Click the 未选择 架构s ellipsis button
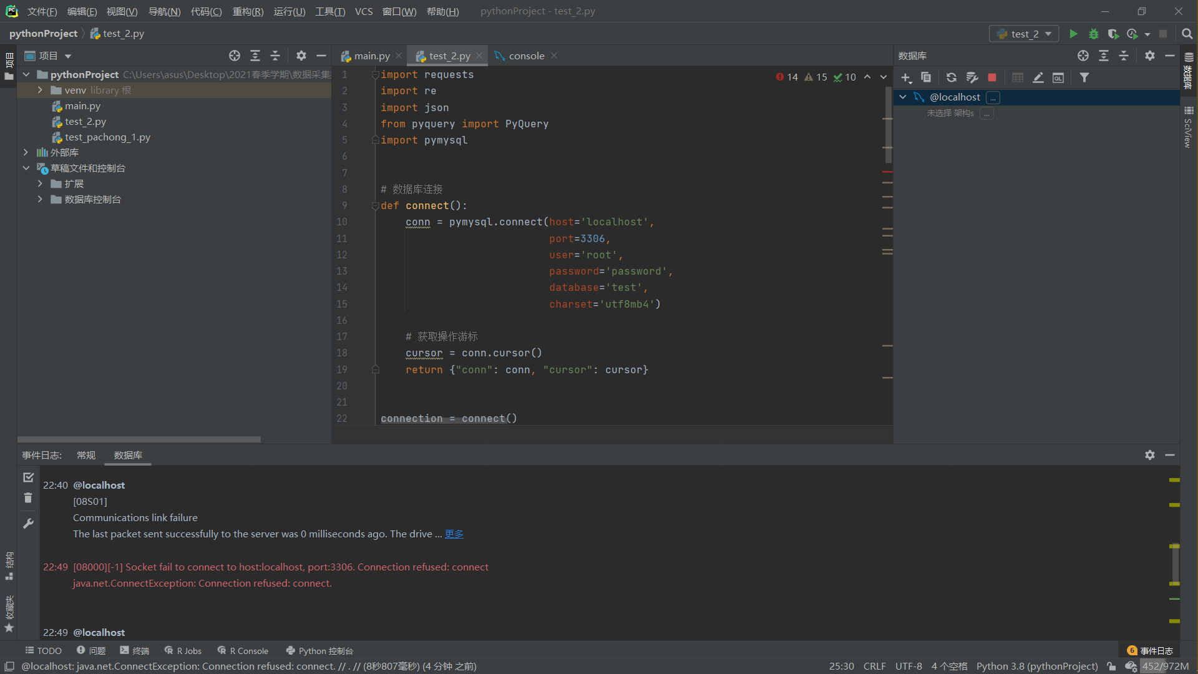1198x674 pixels. pyautogui.click(x=986, y=113)
